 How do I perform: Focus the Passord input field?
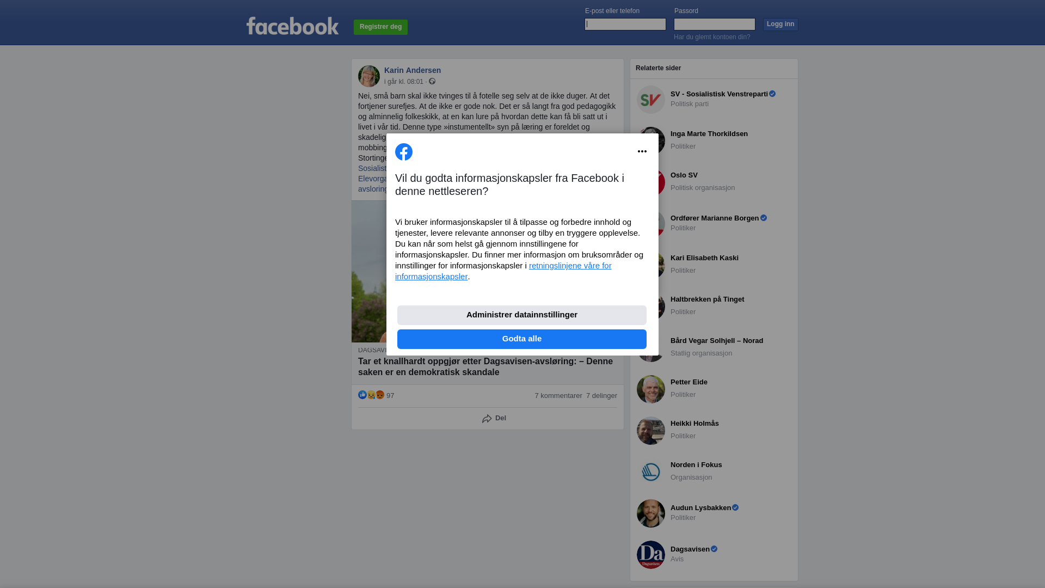[715, 24]
